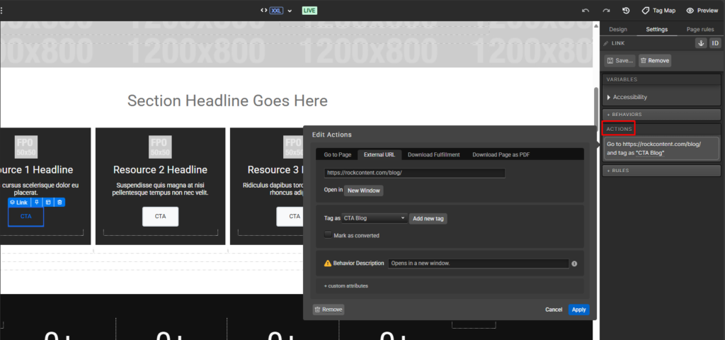Click Remove in Edit Actions dialog

pos(329,310)
